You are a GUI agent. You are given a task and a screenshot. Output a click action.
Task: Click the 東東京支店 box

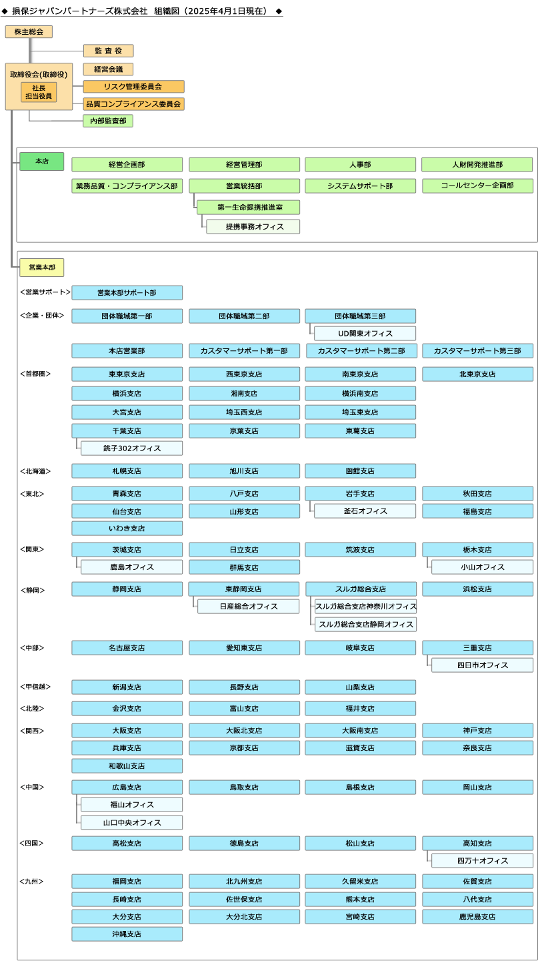[x=127, y=374]
